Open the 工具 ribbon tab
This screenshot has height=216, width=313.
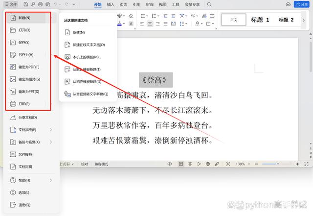click(x=176, y=4)
